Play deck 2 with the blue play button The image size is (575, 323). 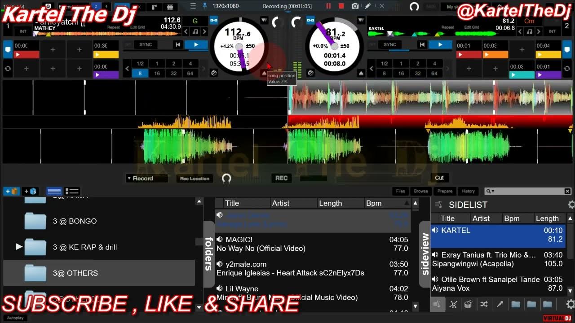coord(440,45)
